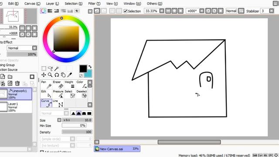Screen dimensions: 279x157
Task: Open the rotation angle +000° dropdown
Action: click(201, 11)
